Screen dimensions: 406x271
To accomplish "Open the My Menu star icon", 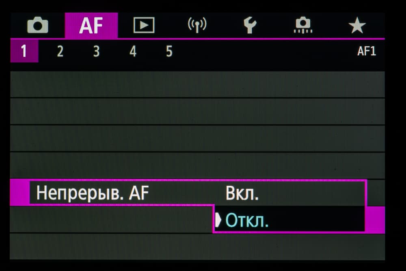I will [357, 26].
